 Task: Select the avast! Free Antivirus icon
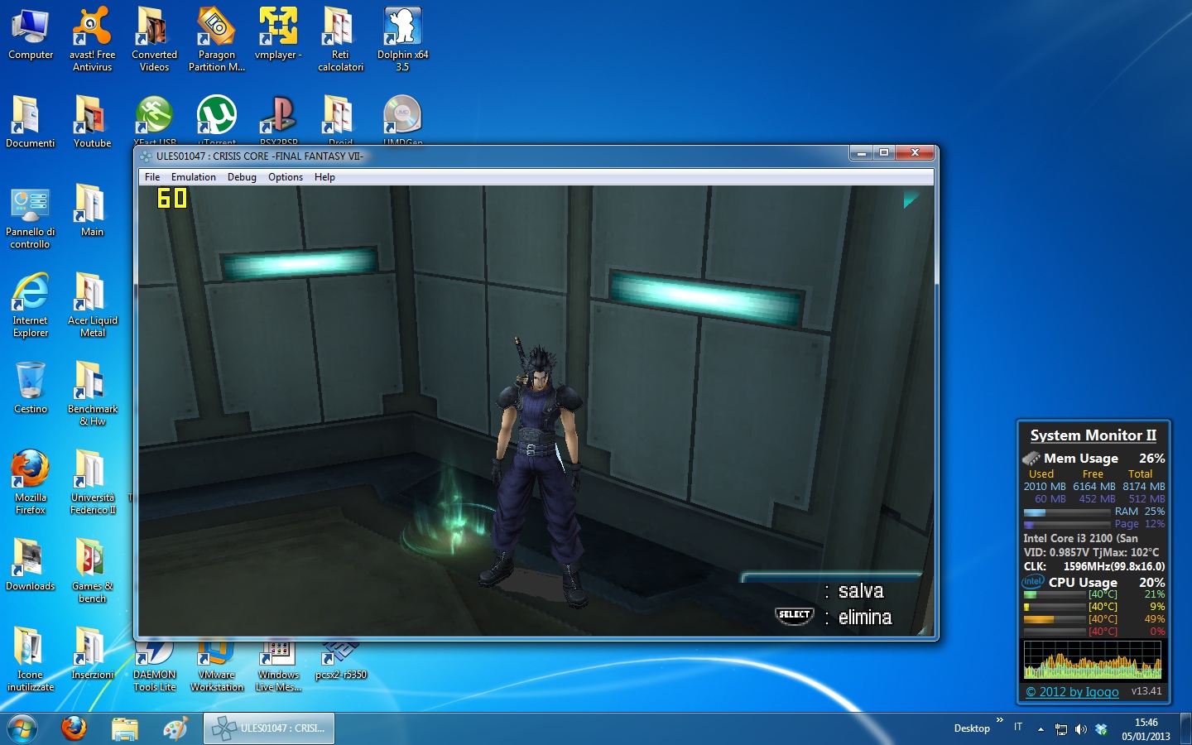point(92,29)
